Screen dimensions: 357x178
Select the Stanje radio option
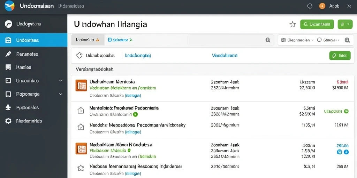[319, 40]
